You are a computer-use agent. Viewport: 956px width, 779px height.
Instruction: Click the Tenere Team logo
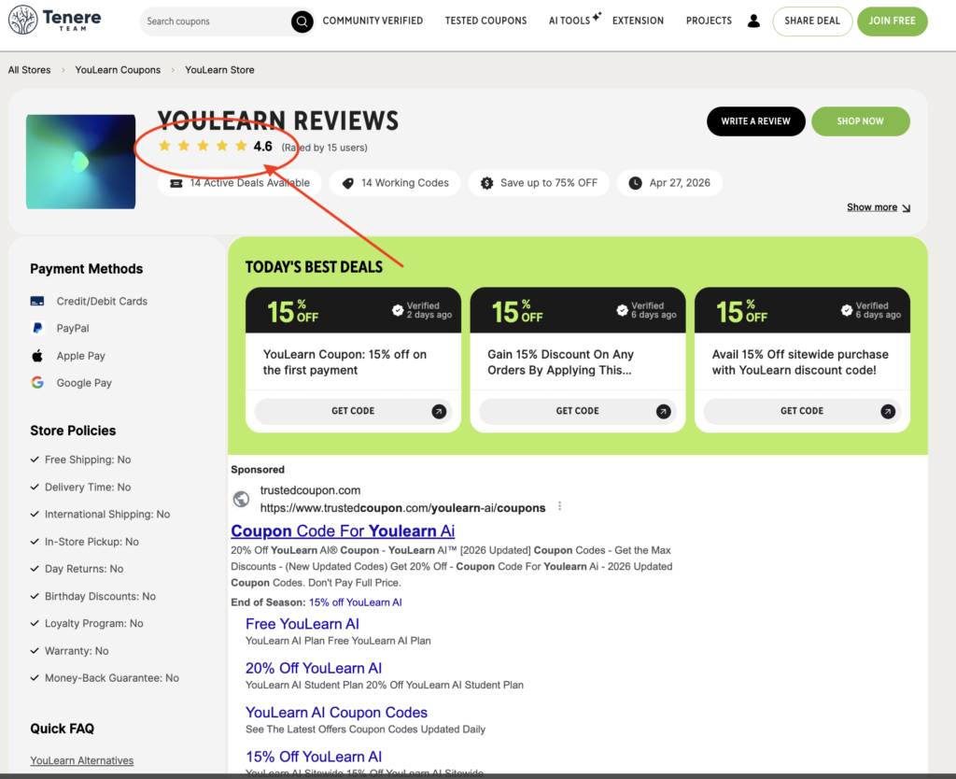click(x=55, y=20)
